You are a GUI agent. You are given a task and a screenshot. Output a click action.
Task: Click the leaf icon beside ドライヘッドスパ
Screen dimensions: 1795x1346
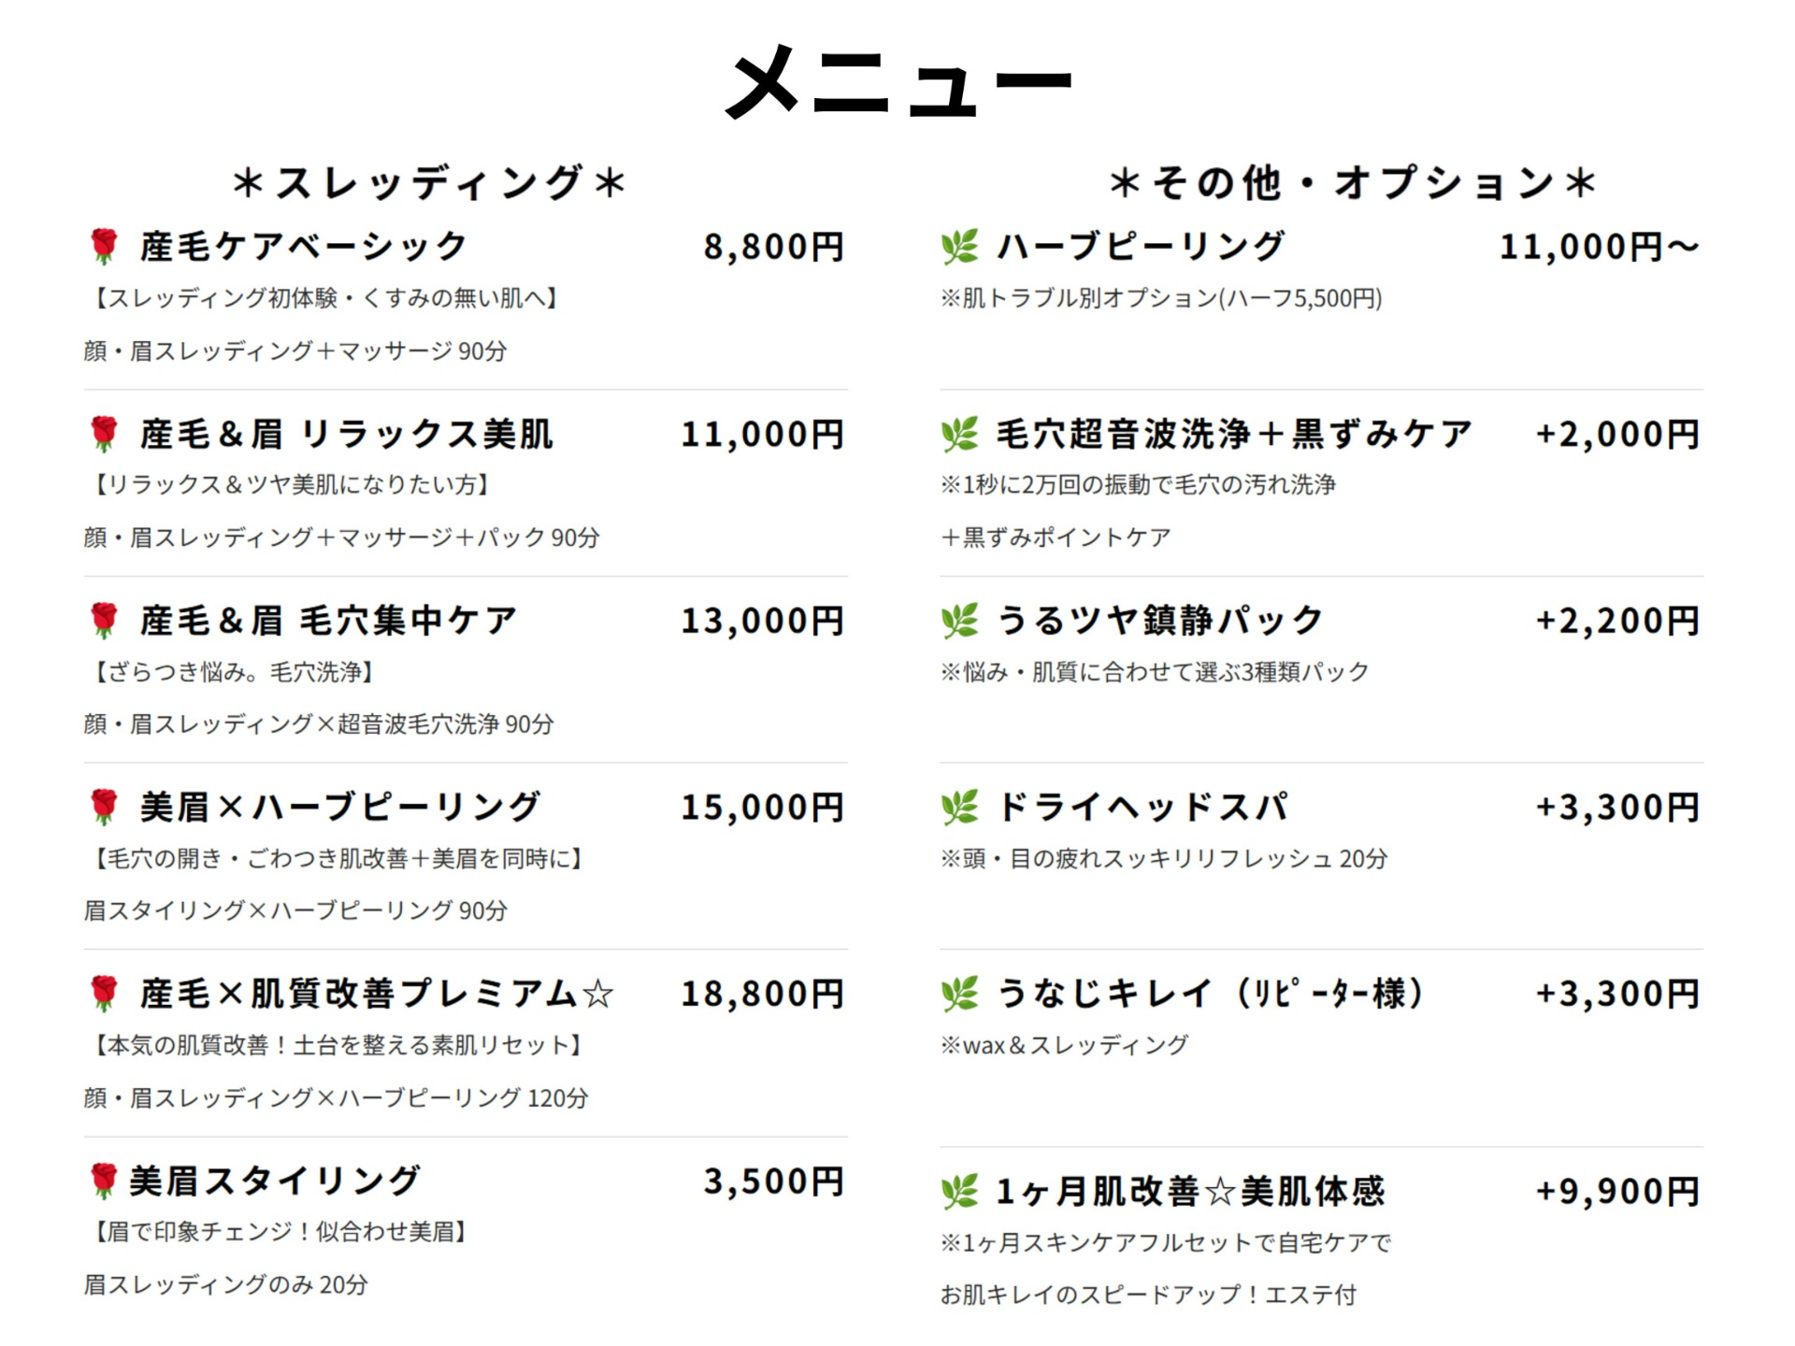coord(960,808)
